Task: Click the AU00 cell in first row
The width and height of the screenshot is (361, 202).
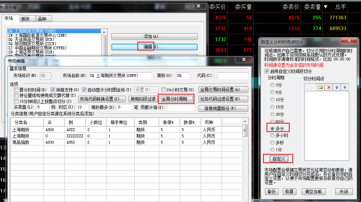Action: pos(54,130)
